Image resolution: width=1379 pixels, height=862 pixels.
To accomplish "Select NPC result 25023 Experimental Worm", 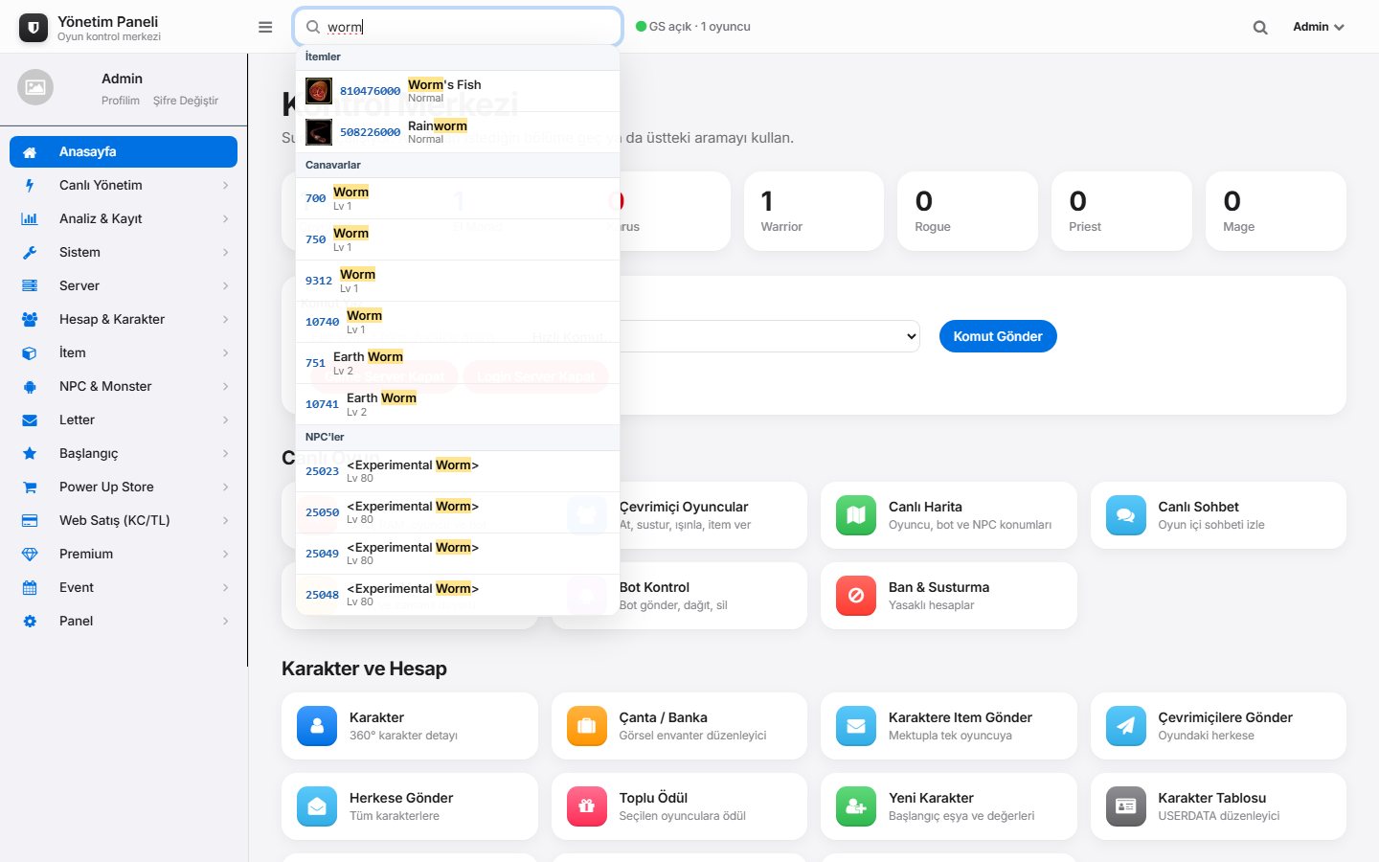I will 458,471.
